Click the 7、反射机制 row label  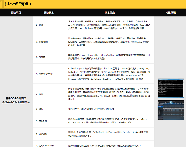point(41,121)
